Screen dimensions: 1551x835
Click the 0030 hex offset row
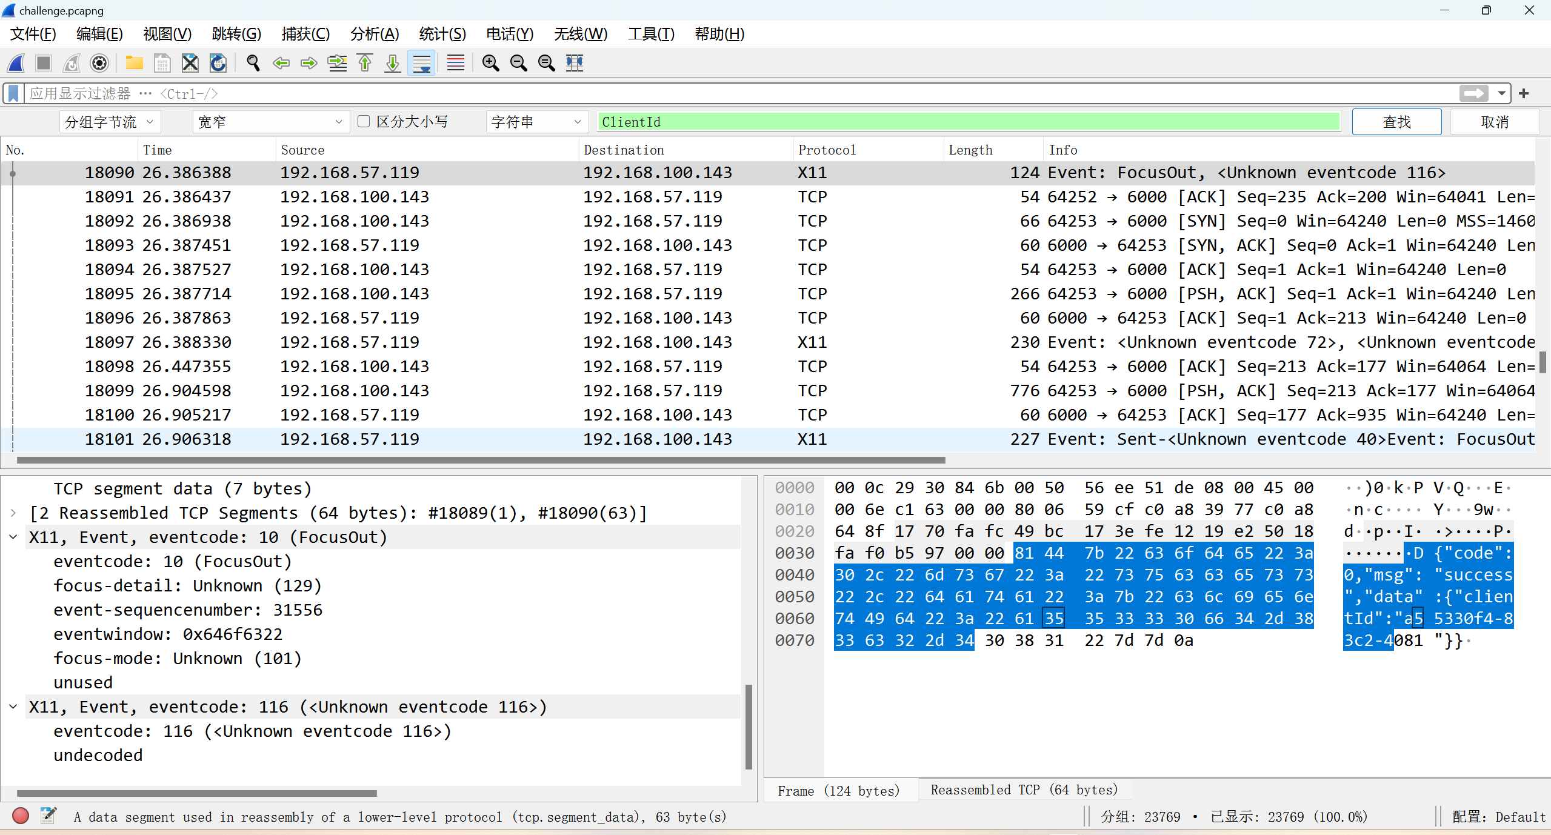[x=794, y=553]
